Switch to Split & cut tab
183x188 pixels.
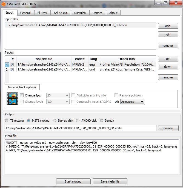(x=61, y=13)
